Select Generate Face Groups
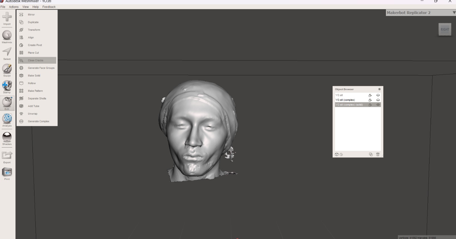 tap(37, 68)
